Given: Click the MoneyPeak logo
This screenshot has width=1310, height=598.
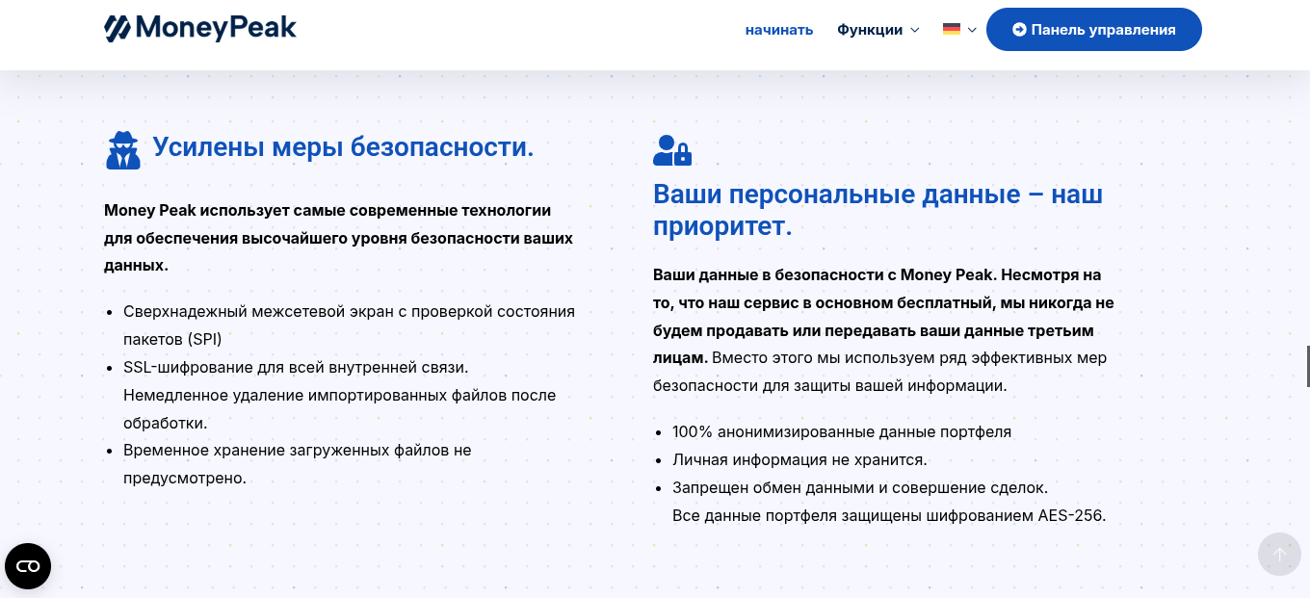Looking at the screenshot, I should (x=200, y=28).
